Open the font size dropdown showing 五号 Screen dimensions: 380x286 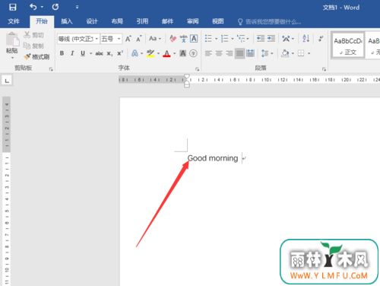click(x=111, y=39)
